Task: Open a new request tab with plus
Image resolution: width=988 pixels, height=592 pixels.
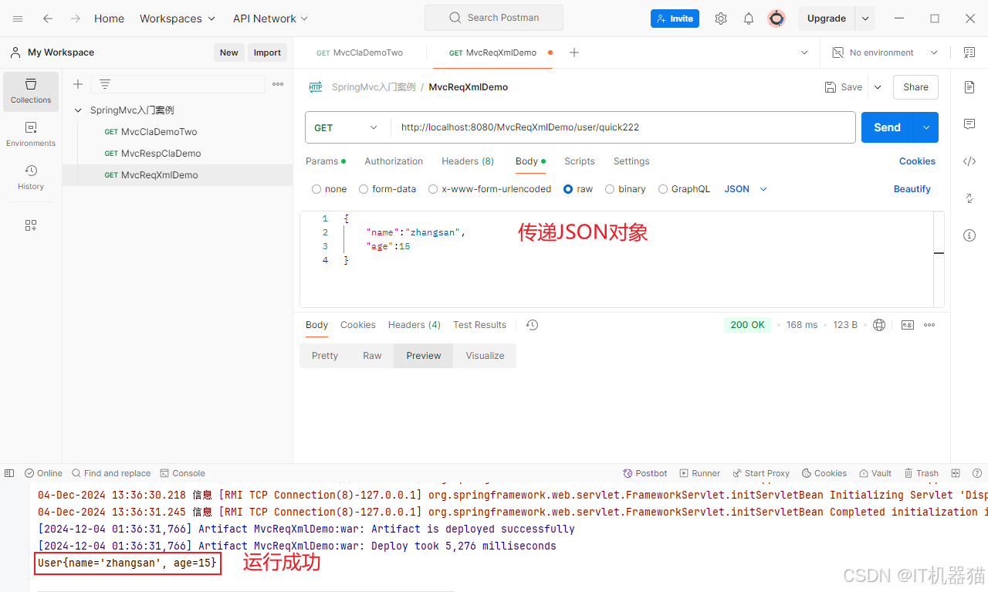Action: tap(574, 52)
